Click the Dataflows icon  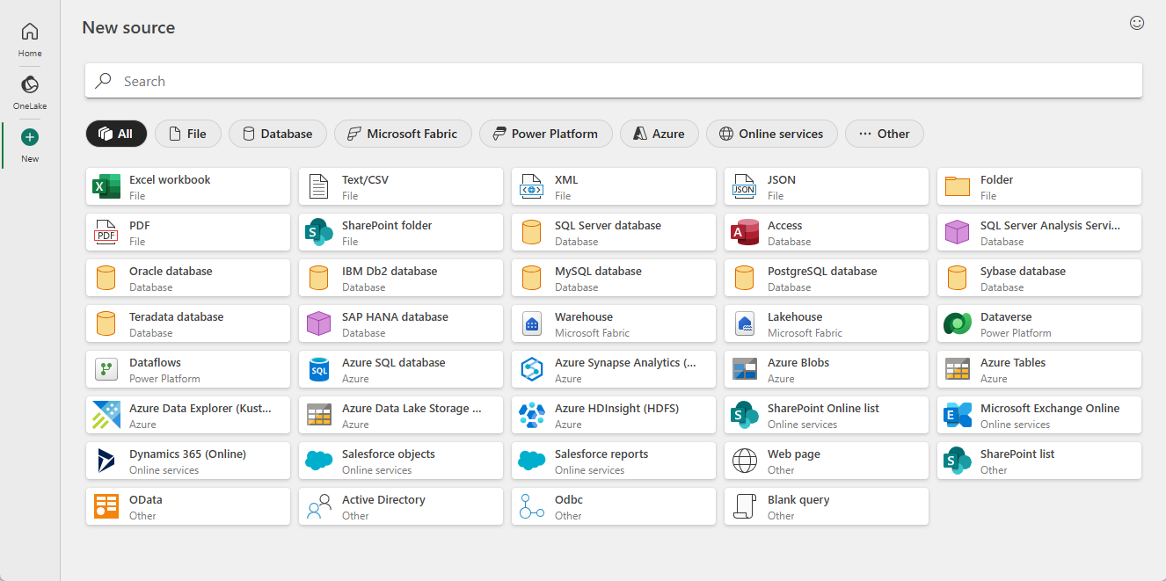[x=106, y=369]
